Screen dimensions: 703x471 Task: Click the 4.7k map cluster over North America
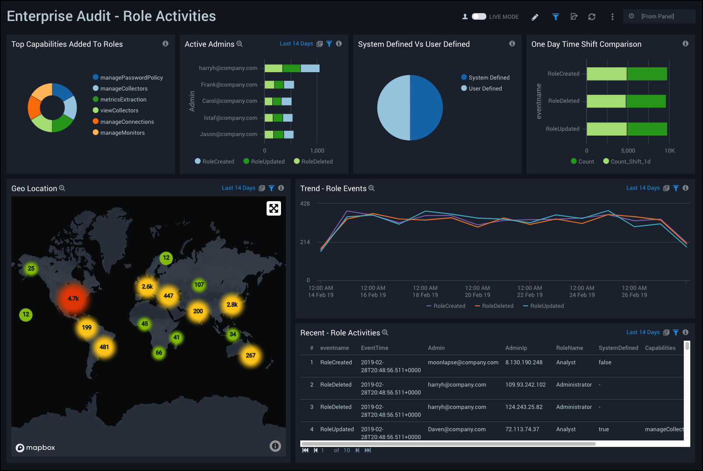[73, 299]
